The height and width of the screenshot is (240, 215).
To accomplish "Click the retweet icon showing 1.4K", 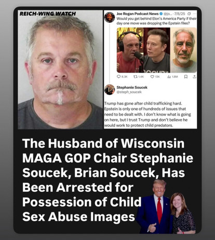I will (x=136, y=77).
